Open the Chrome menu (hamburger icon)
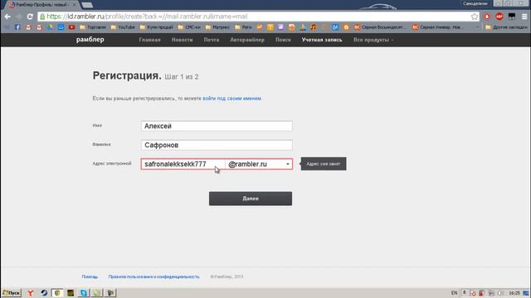531x298 pixels. point(524,17)
